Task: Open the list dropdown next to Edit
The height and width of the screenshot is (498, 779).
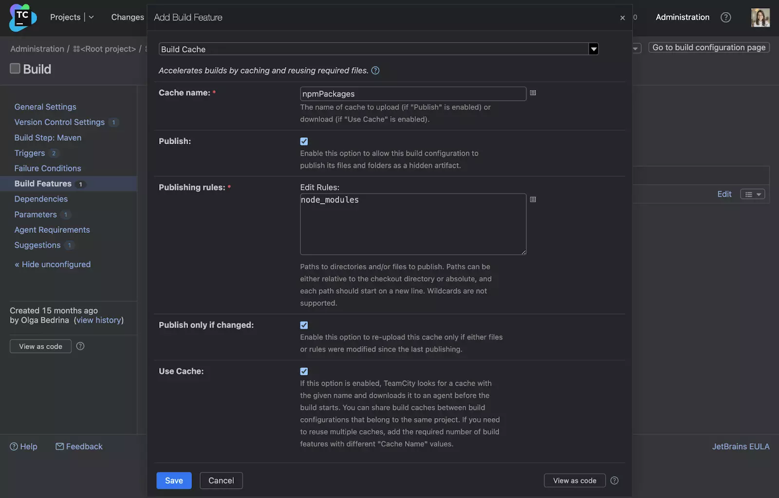Action: coord(752,194)
